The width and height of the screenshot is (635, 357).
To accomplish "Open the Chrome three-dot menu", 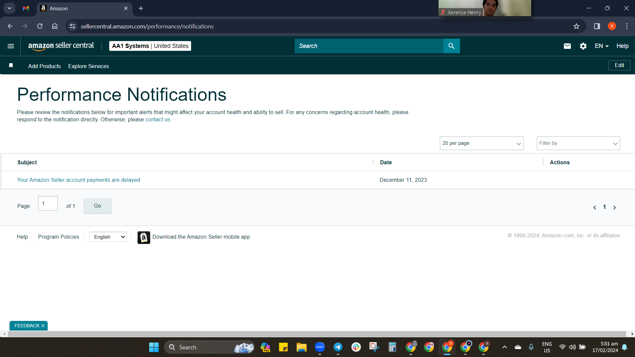I will [x=627, y=26].
